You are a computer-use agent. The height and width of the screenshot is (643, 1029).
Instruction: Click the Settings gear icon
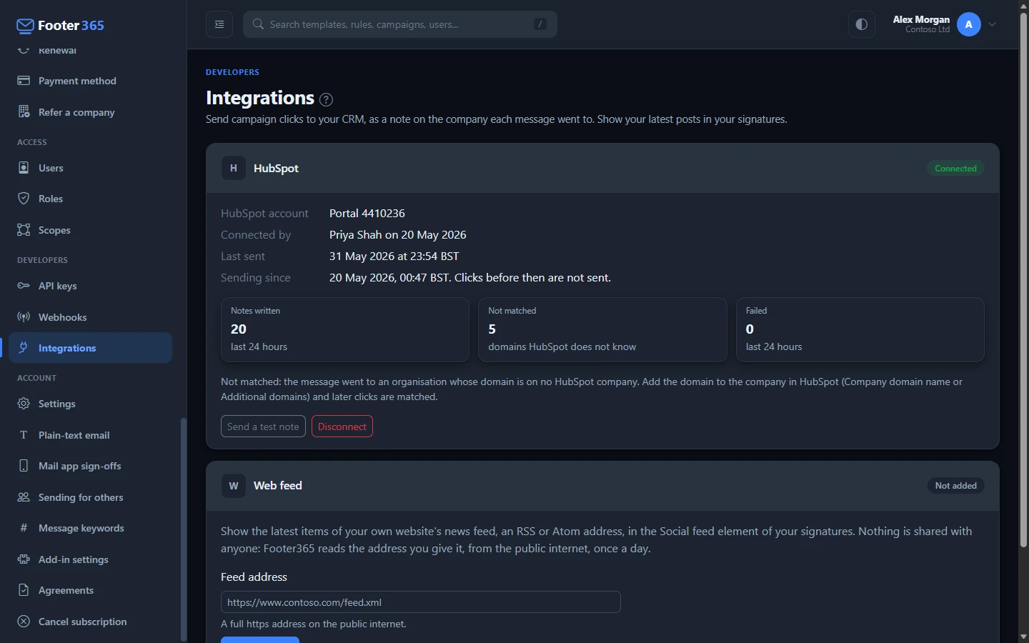tap(24, 404)
